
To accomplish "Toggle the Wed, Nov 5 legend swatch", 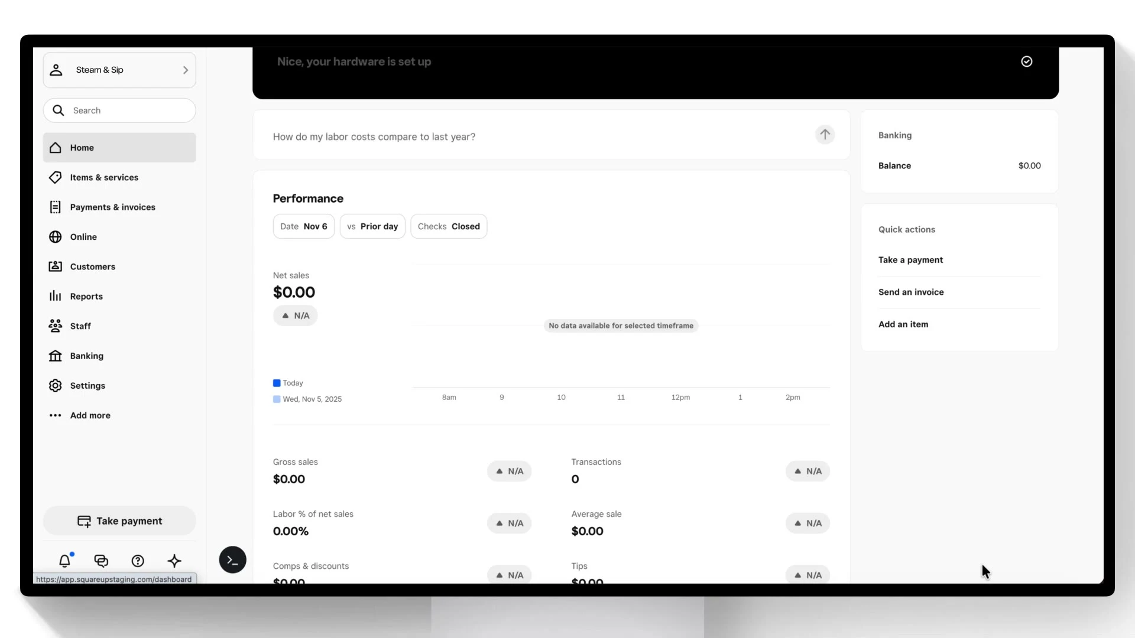I will [x=277, y=399].
